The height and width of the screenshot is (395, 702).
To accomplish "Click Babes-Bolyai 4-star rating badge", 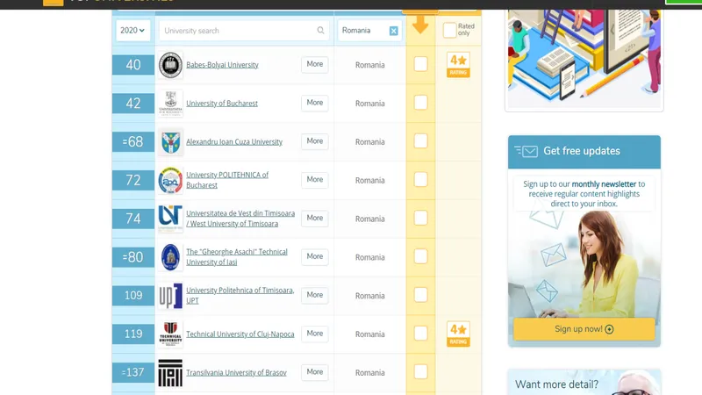I will (458, 65).
